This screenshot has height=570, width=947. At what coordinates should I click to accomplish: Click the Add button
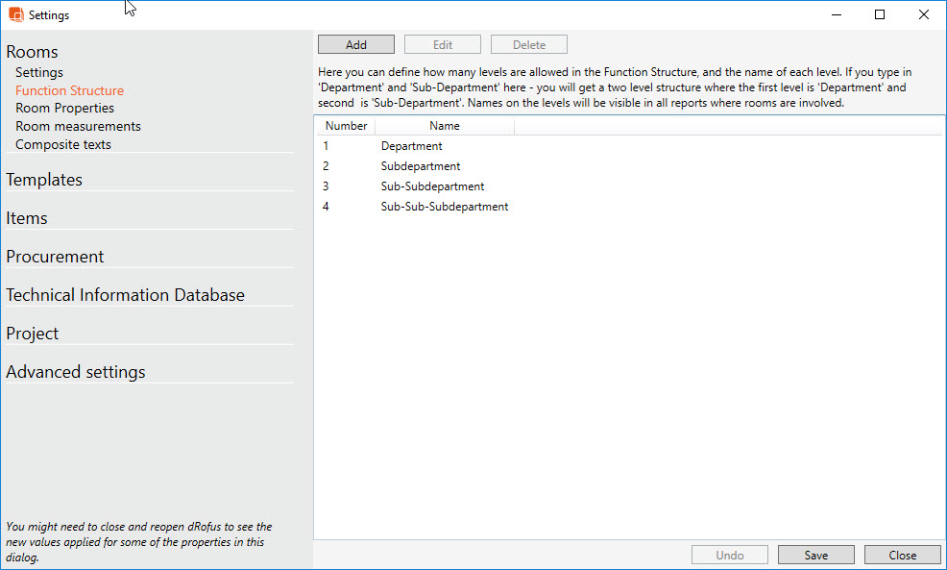355,45
